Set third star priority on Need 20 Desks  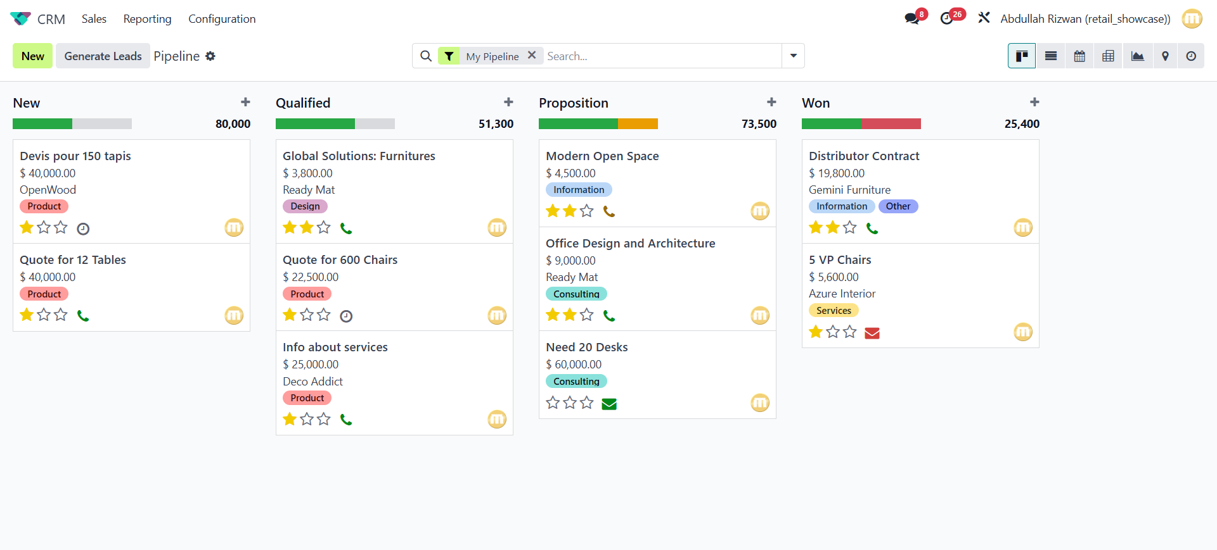click(587, 403)
